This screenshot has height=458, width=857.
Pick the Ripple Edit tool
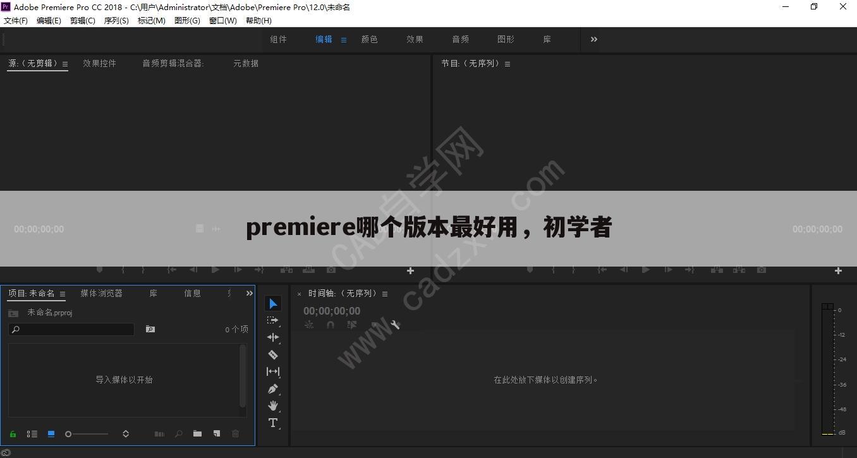(x=273, y=337)
